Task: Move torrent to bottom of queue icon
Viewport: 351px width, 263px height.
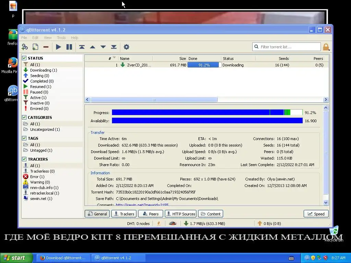Action: [114, 47]
